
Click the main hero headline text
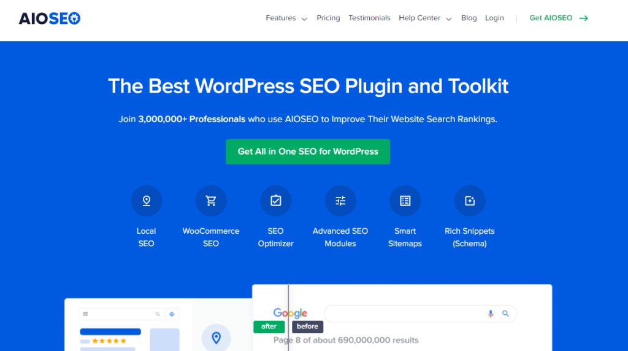(x=308, y=86)
